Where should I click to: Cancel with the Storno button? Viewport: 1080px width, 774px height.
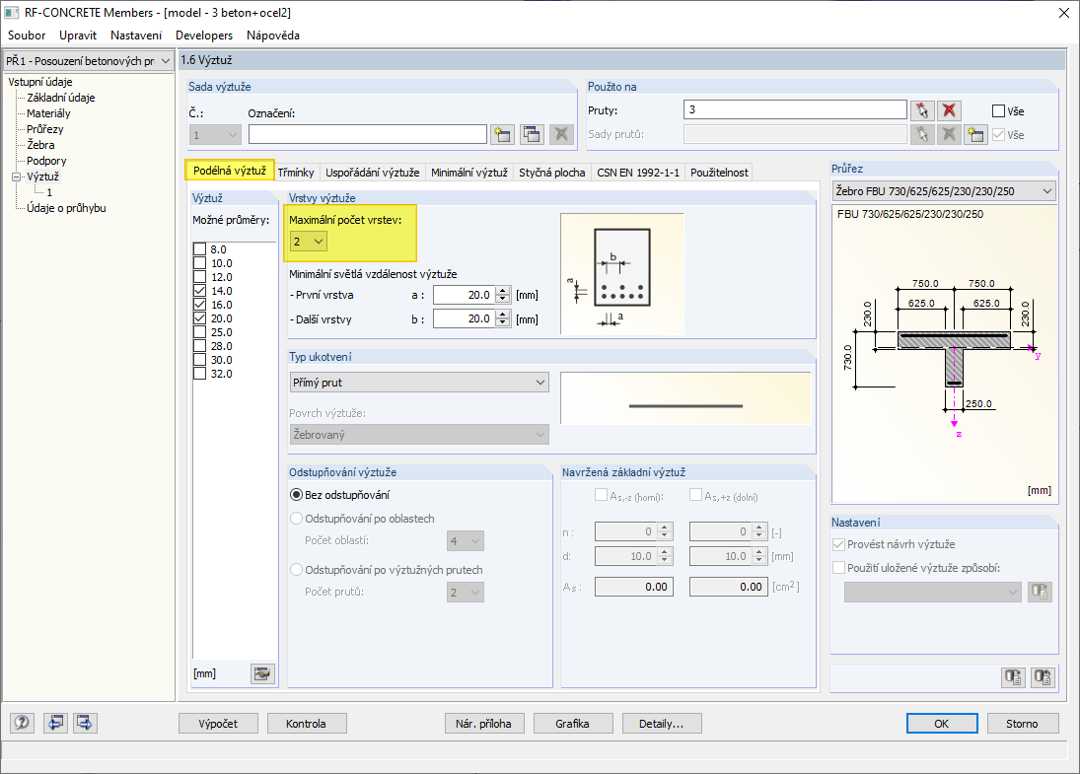coord(1022,724)
